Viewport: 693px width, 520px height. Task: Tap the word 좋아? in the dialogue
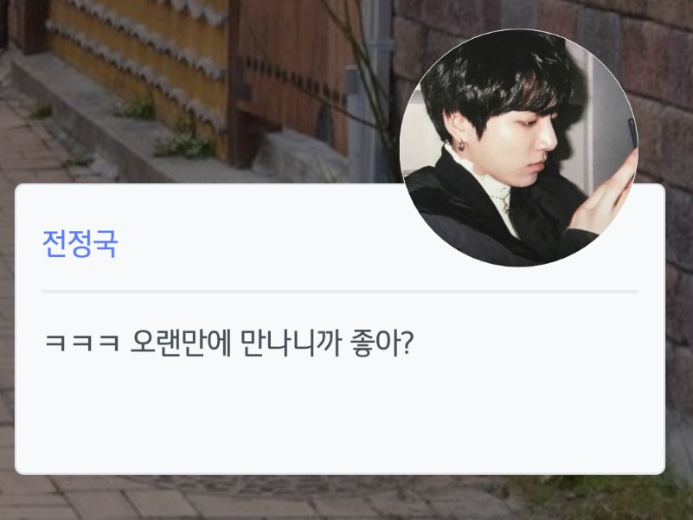point(382,343)
